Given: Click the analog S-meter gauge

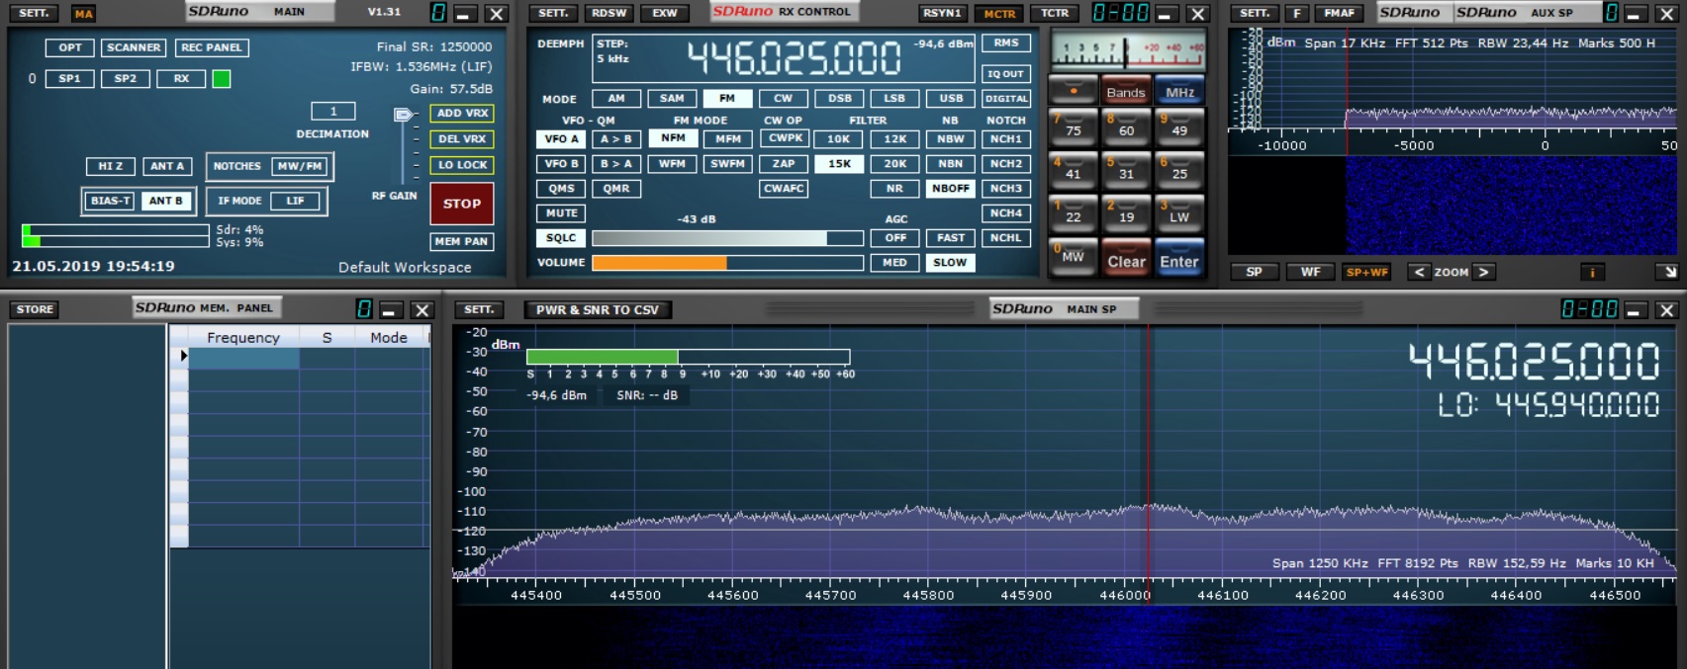Looking at the screenshot, I should (x=1127, y=51).
